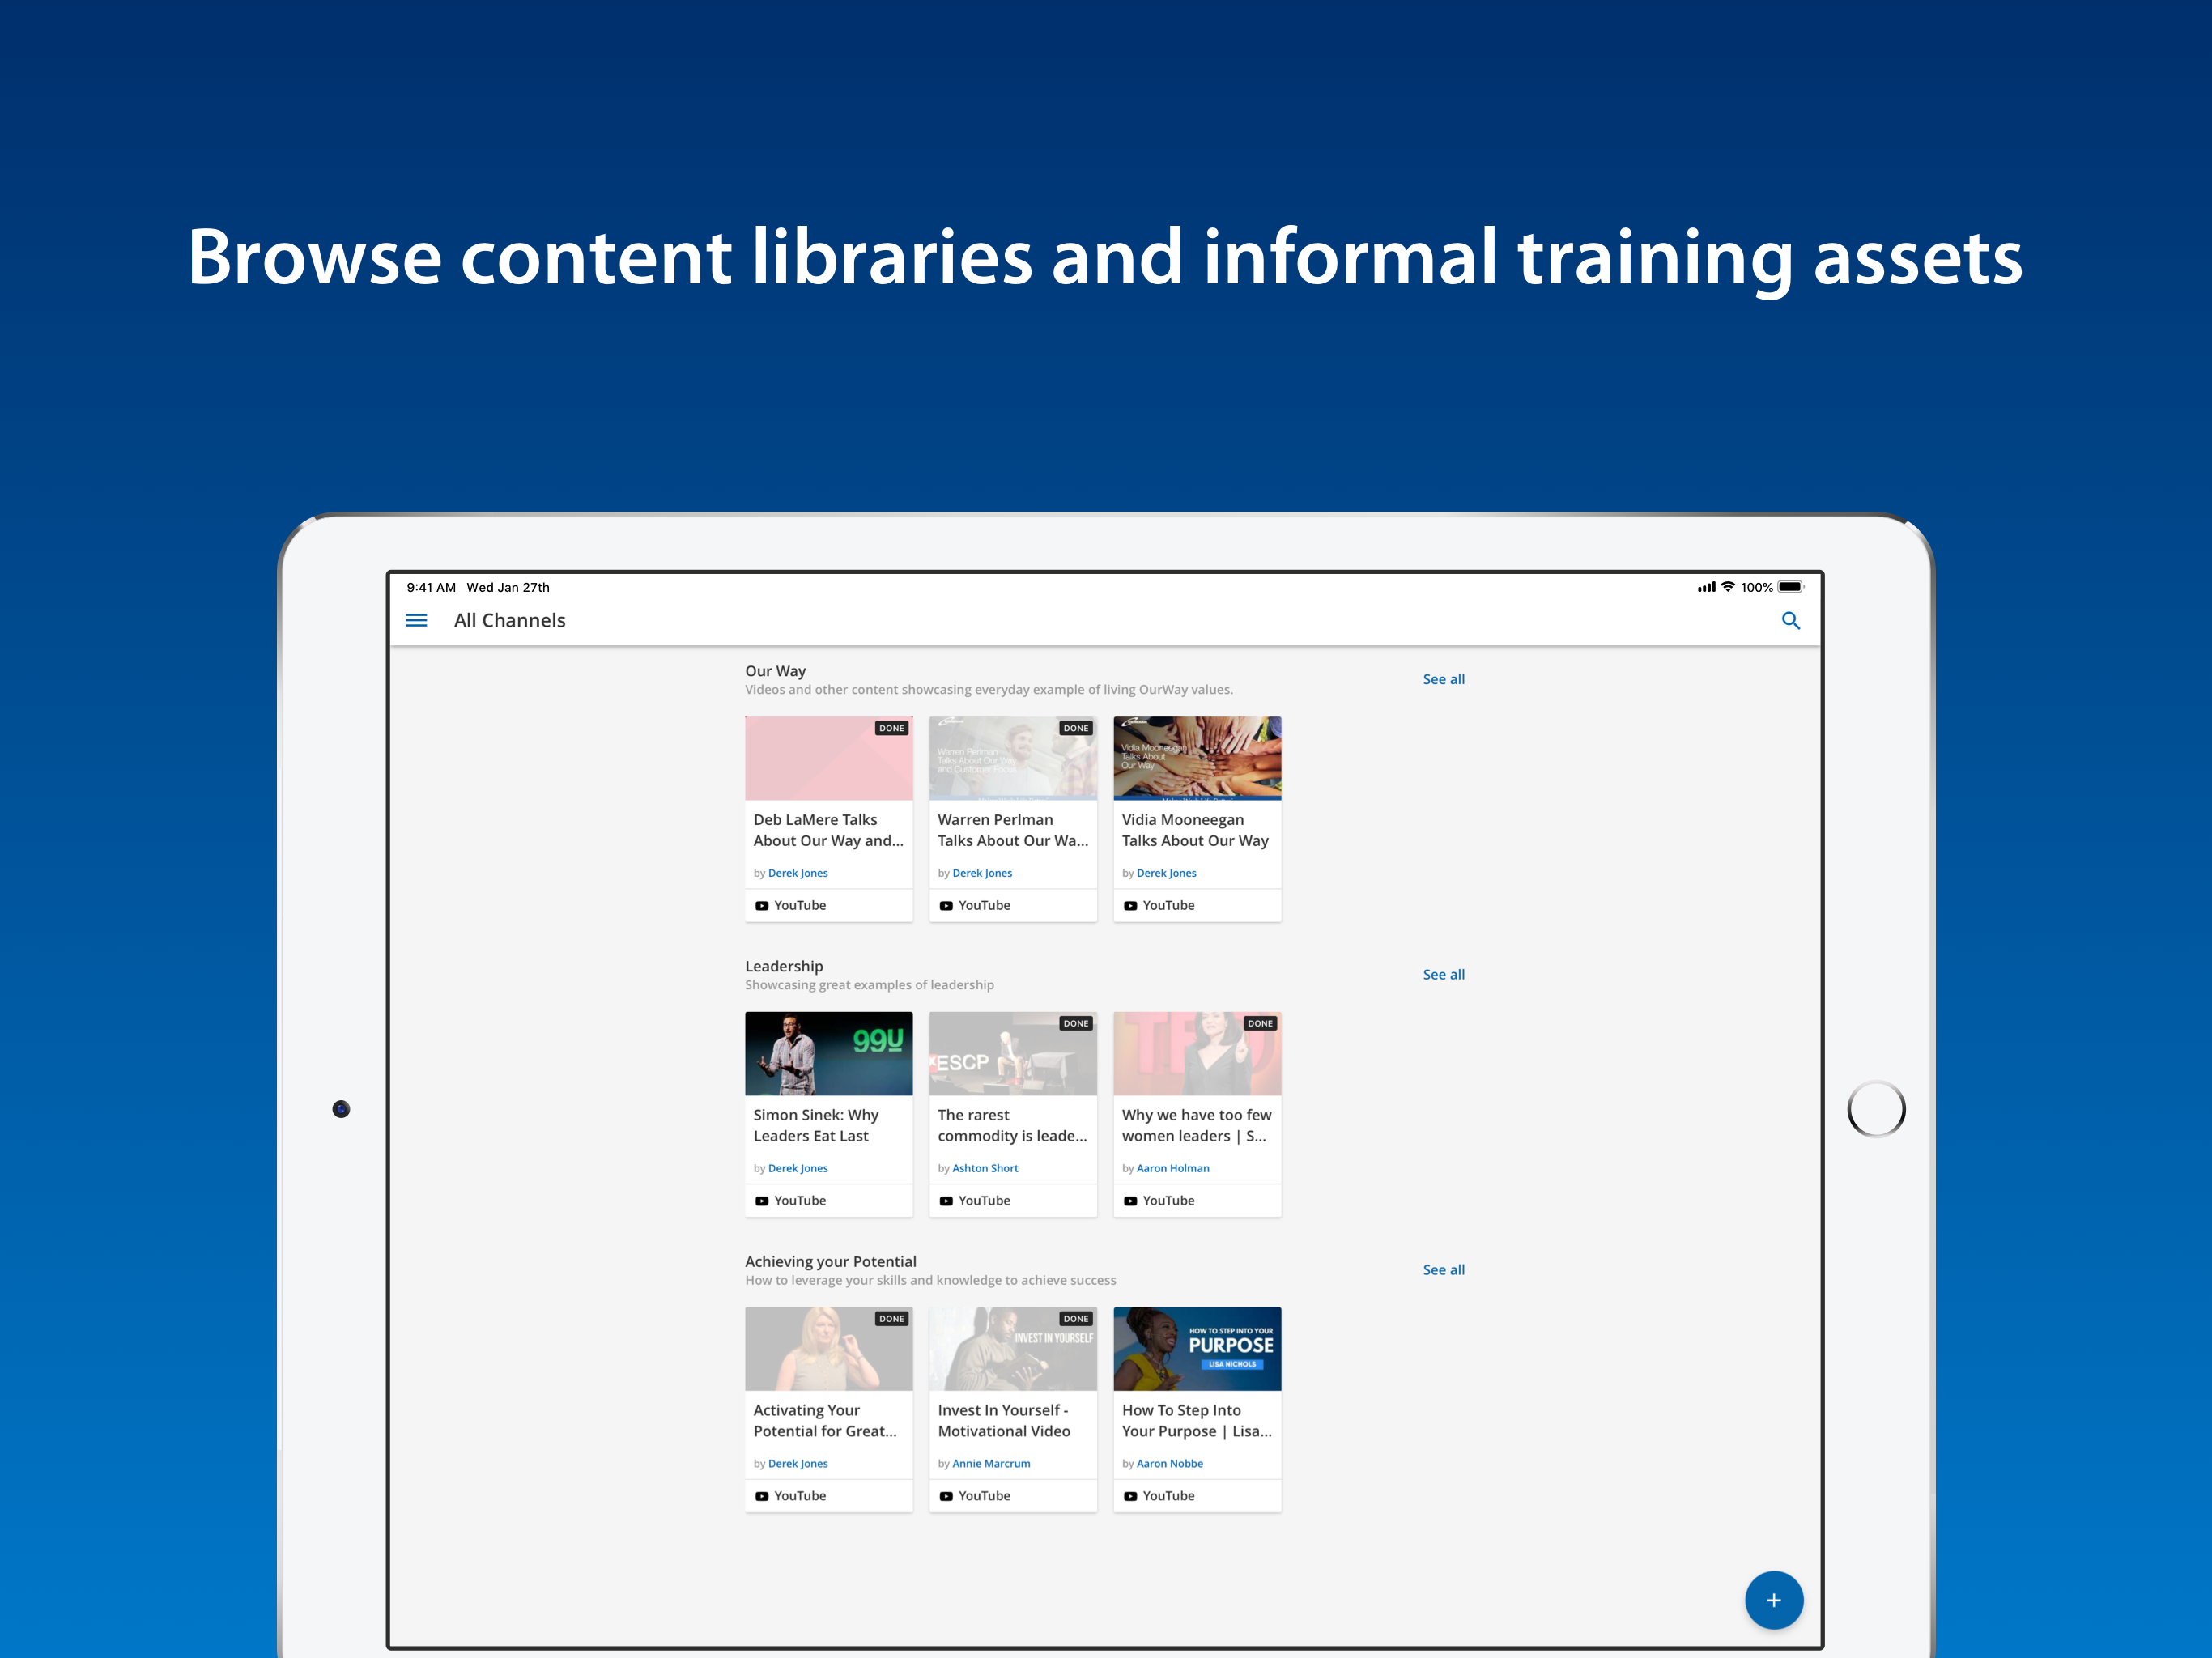Open author Aaron Holman's profile

click(x=1172, y=1168)
